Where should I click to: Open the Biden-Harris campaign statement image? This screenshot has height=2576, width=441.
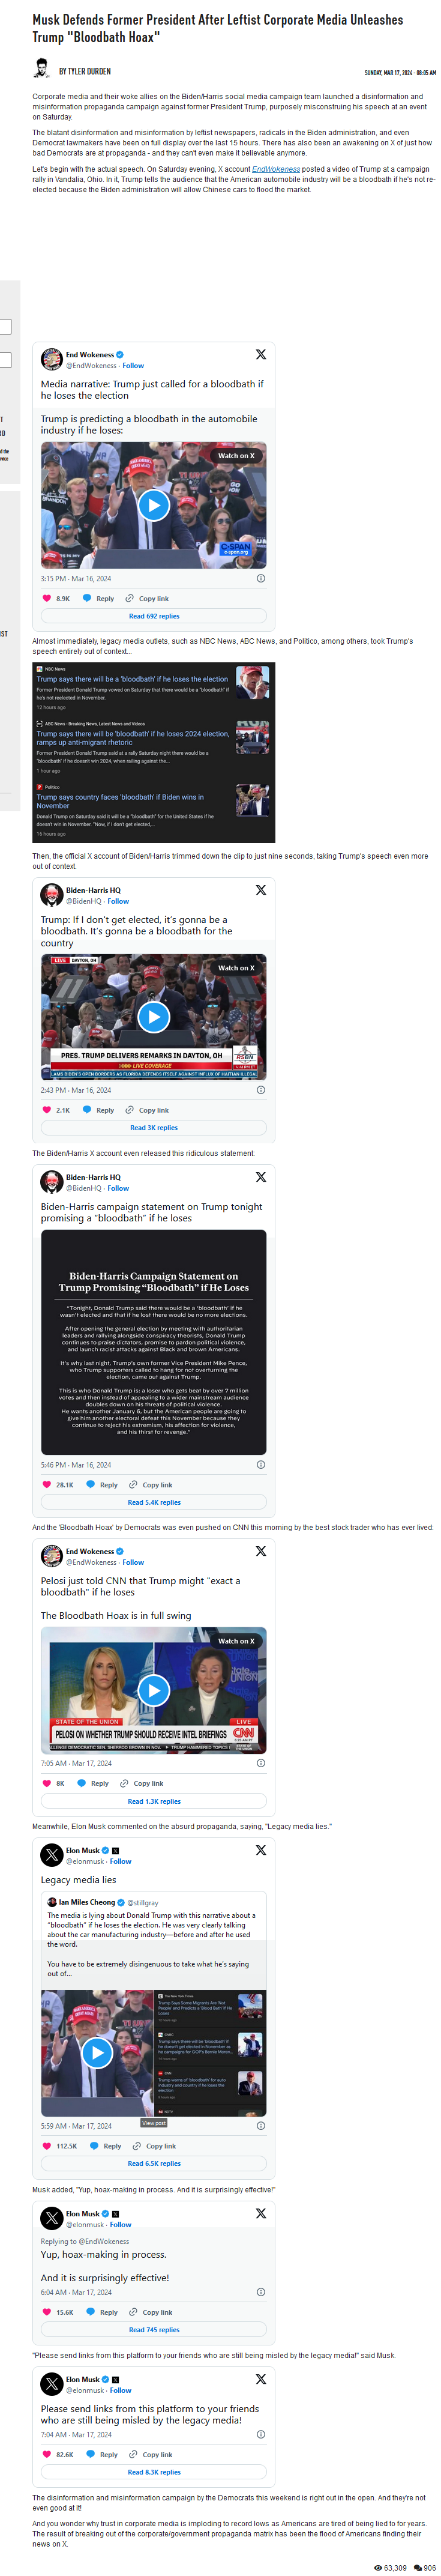[154, 1342]
